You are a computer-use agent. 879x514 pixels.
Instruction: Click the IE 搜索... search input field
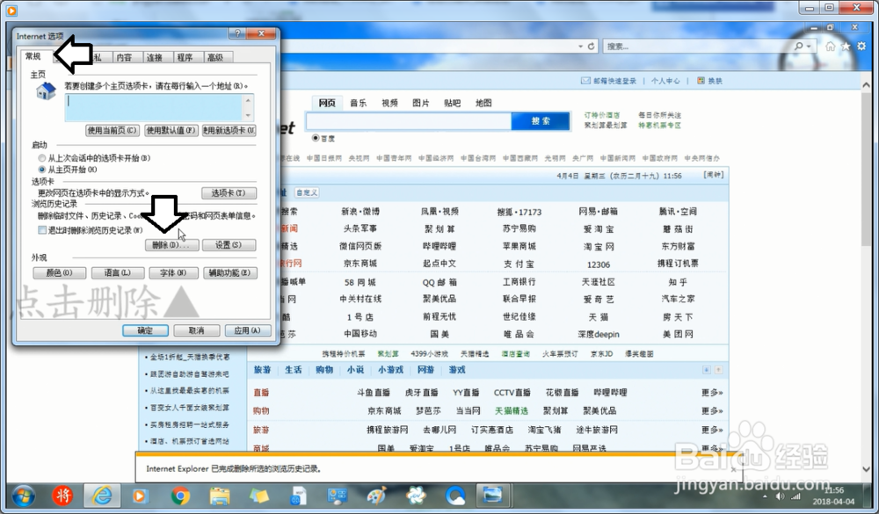click(x=698, y=47)
